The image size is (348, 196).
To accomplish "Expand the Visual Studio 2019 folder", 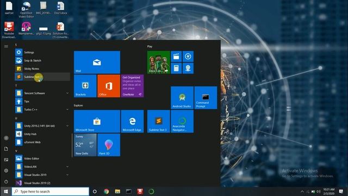I will pos(42,175).
